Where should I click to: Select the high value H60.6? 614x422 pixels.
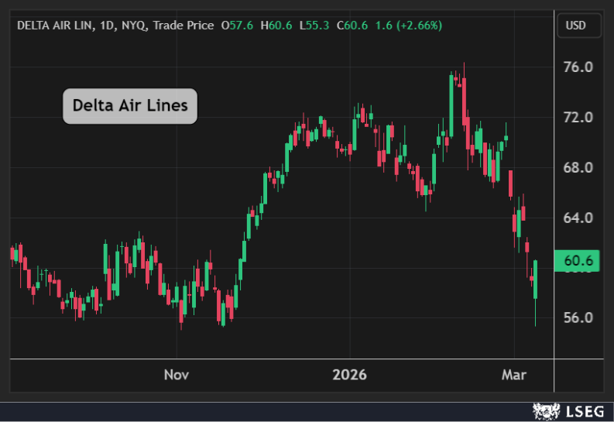click(276, 26)
